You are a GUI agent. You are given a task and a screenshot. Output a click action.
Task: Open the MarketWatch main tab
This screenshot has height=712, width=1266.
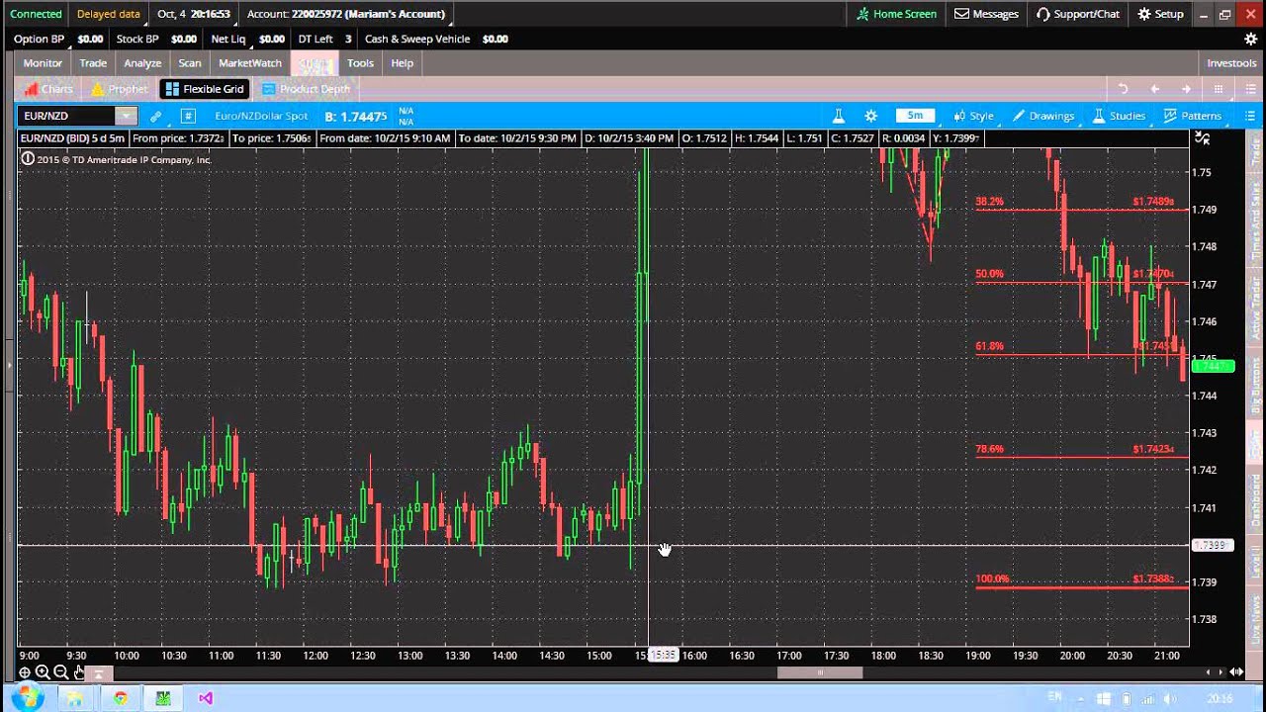[x=250, y=63]
